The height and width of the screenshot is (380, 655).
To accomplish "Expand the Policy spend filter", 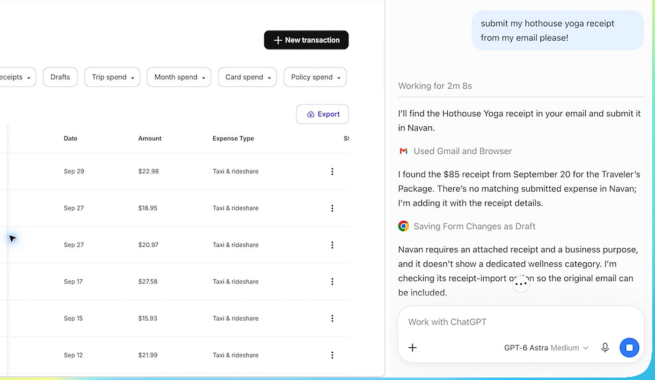I will pyautogui.click(x=315, y=77).
